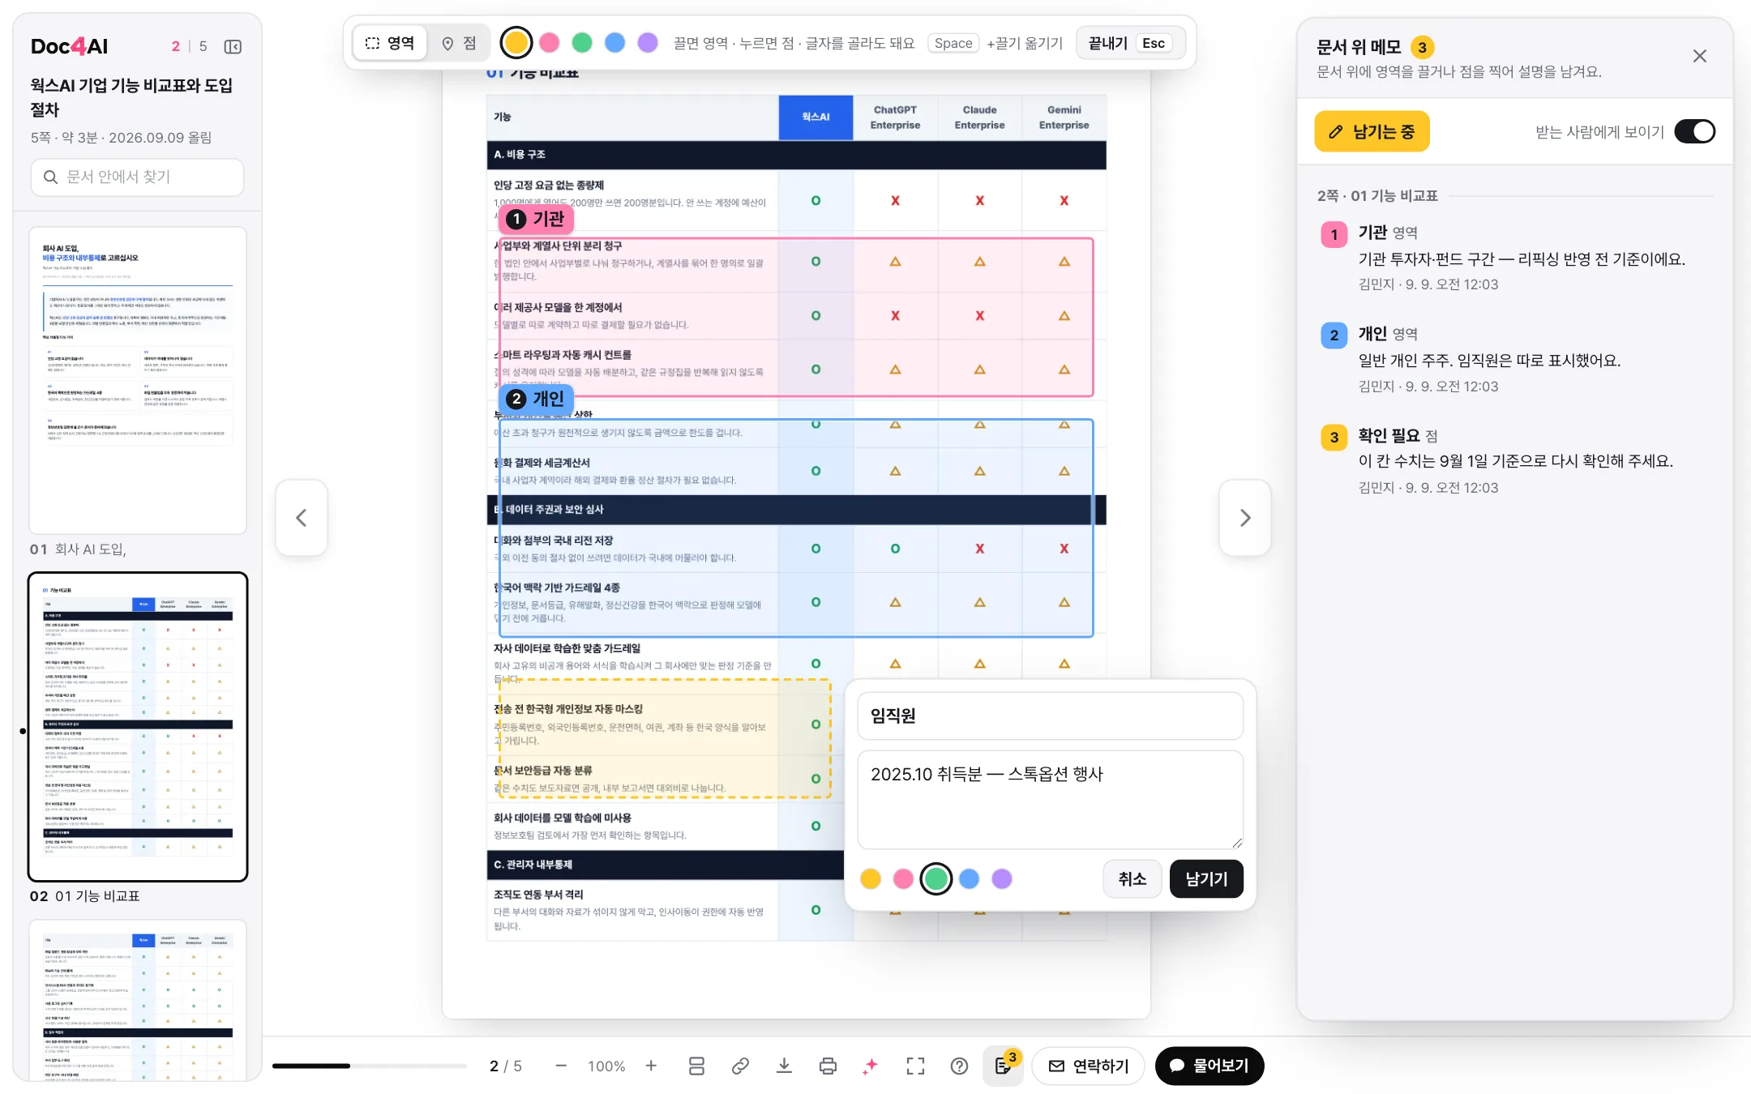1751x1094 pixels.
Task: Open the AI sparkle feature
Action: pos(871,1066)
